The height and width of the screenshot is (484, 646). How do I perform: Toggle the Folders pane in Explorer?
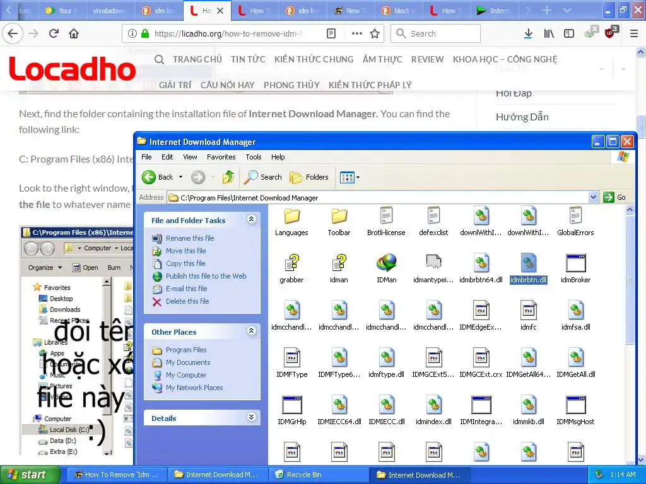[x=309, y=177]
